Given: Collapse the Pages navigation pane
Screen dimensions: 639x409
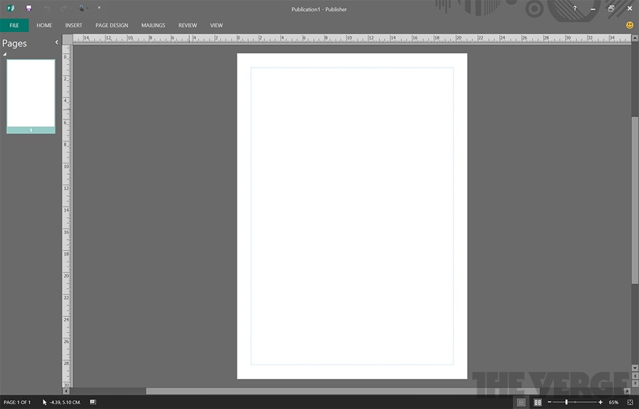Looking at the screenshot, I should 56,42.
